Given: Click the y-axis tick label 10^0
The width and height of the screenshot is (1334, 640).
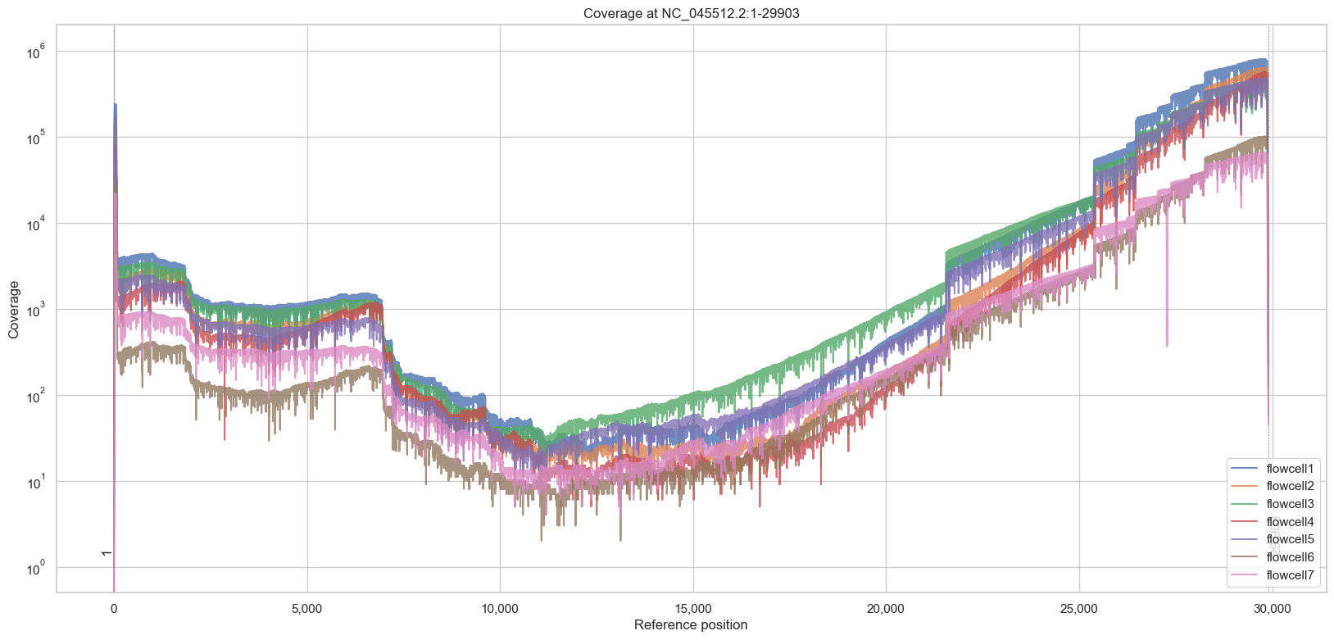Looking at the screenshot, I should click(x=38, y=567).
